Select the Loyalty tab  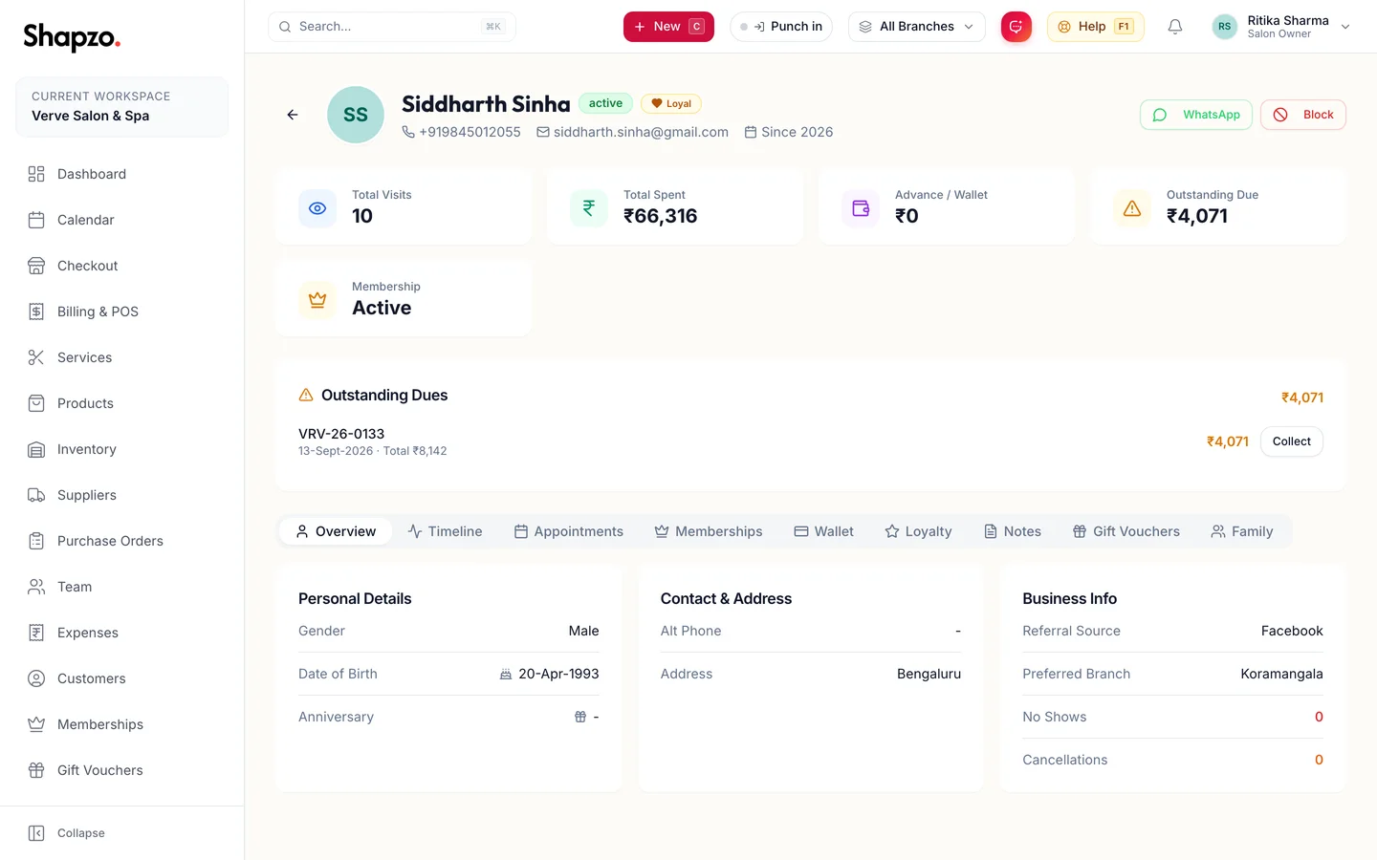[x=918, y=531]
